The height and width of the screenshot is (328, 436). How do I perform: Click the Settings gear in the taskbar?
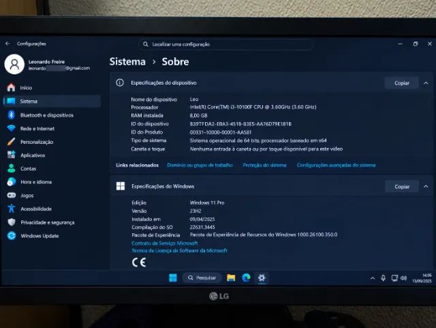pos(262,278)
